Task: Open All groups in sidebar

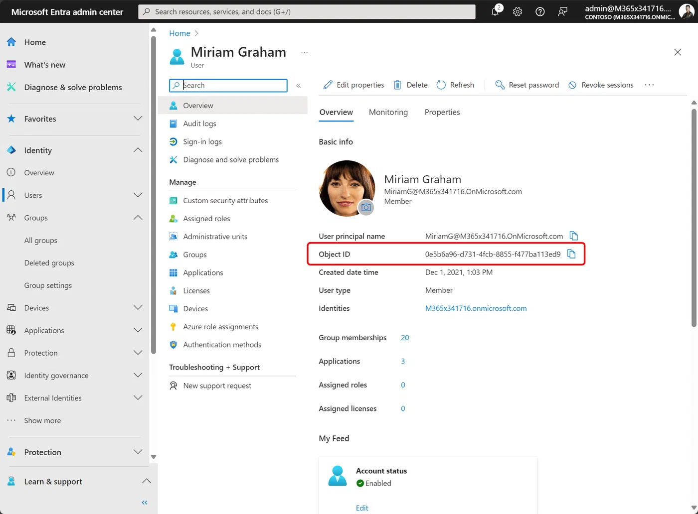Action: [x=41, y=240]
